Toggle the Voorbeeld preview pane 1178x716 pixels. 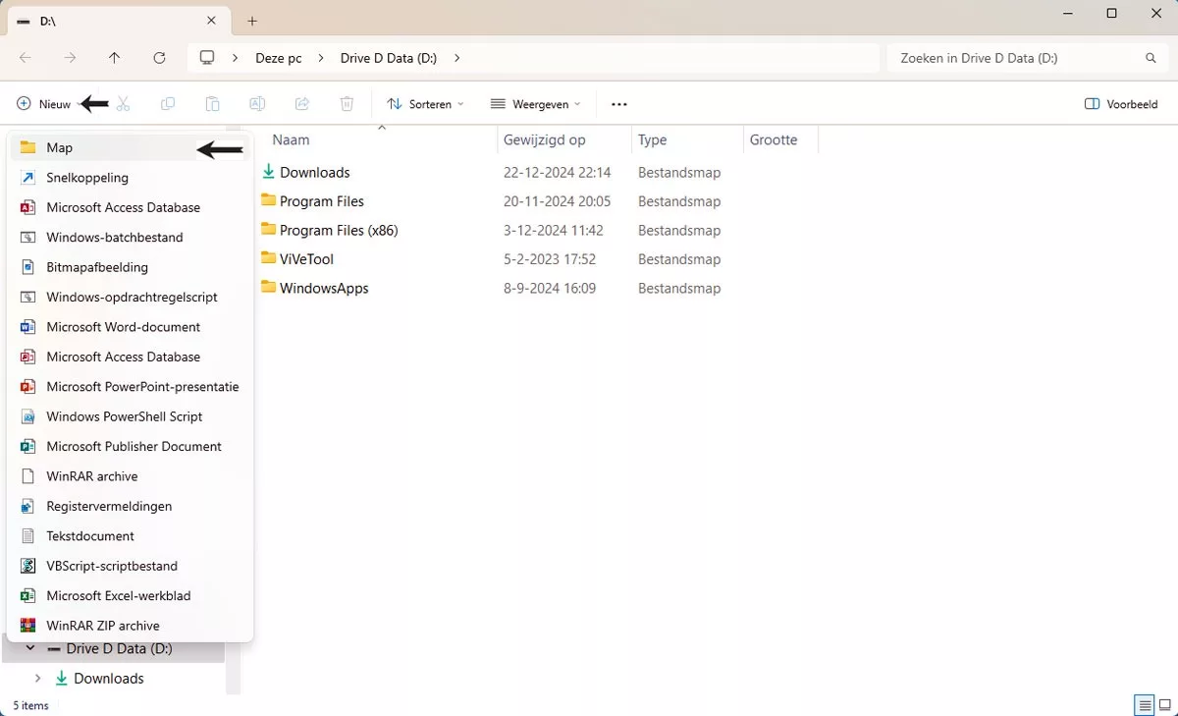point(1121,104)
